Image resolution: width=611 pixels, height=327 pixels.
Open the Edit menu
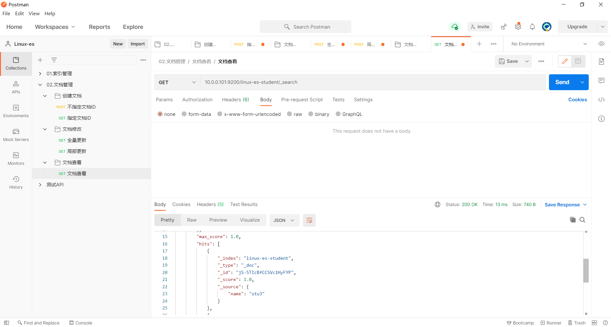tap(19, 13)
